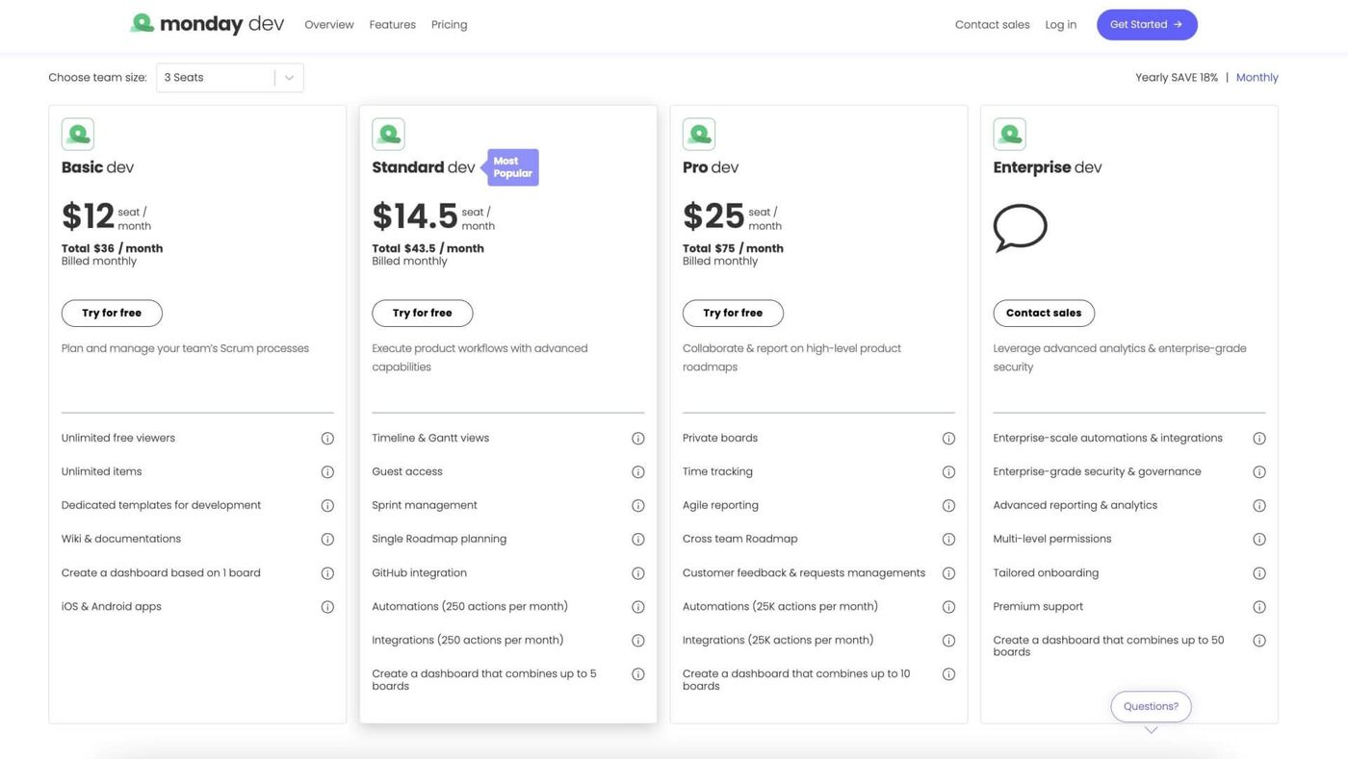Open info icon for Timeline & Gantt views
The image size is (1348, 759).
click(637, 439)
